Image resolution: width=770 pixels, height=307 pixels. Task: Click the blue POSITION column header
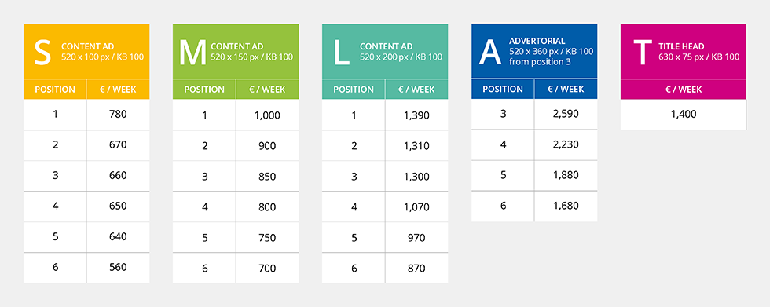(x=503, y=89)
